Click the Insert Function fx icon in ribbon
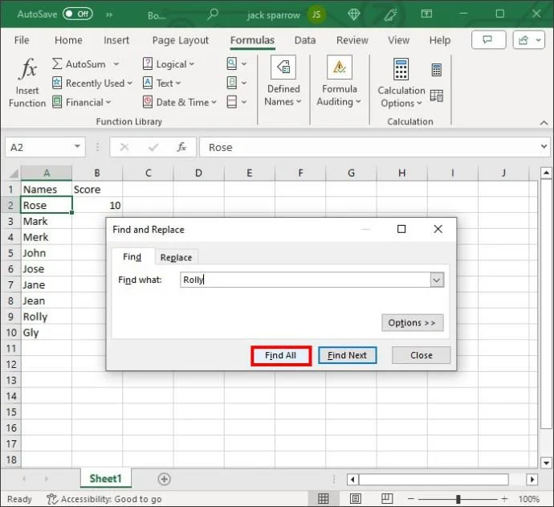The image size is (554, 507). 27,83
